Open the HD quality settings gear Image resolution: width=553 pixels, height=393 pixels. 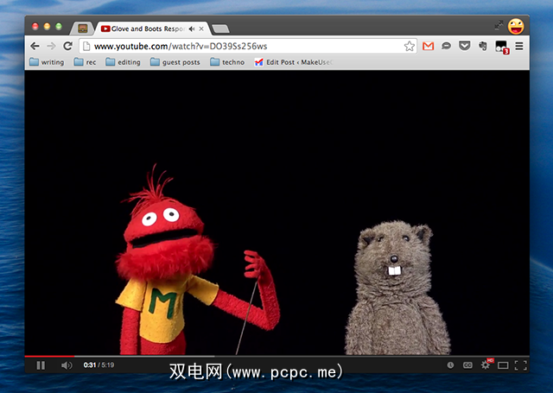point(486,364)
